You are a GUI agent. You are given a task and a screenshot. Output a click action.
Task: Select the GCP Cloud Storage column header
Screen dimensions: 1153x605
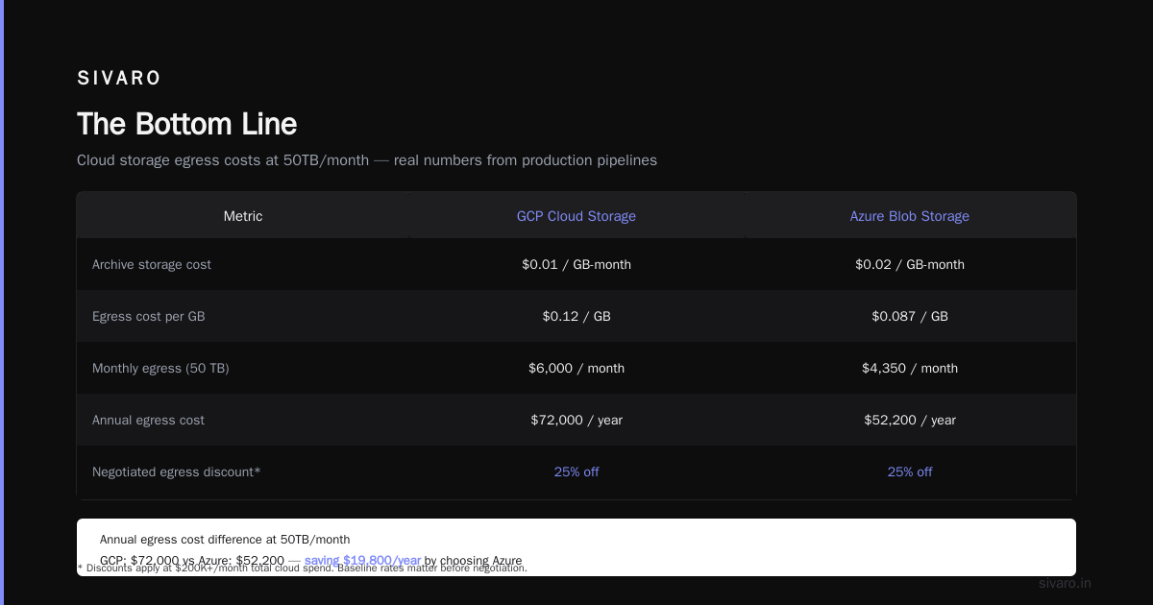coord(576,216)
